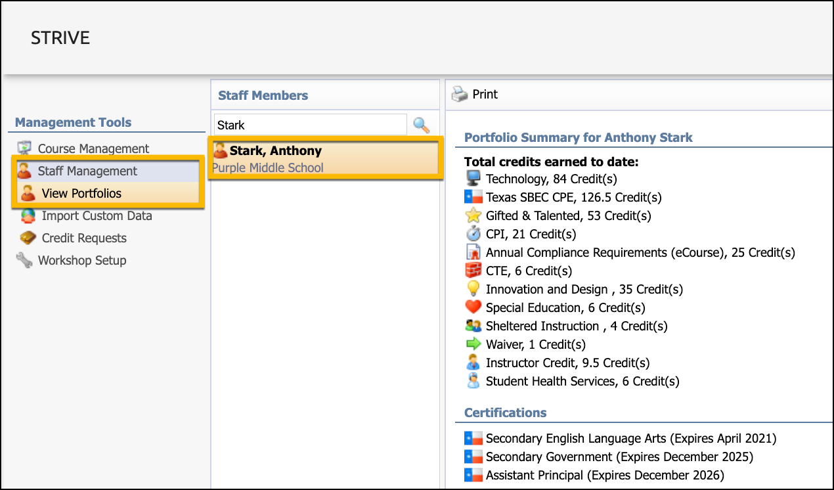The height and width of the screenshot is (490, 834).
Task: Click the Instructor Credit person icon
Action: (473, 362)
